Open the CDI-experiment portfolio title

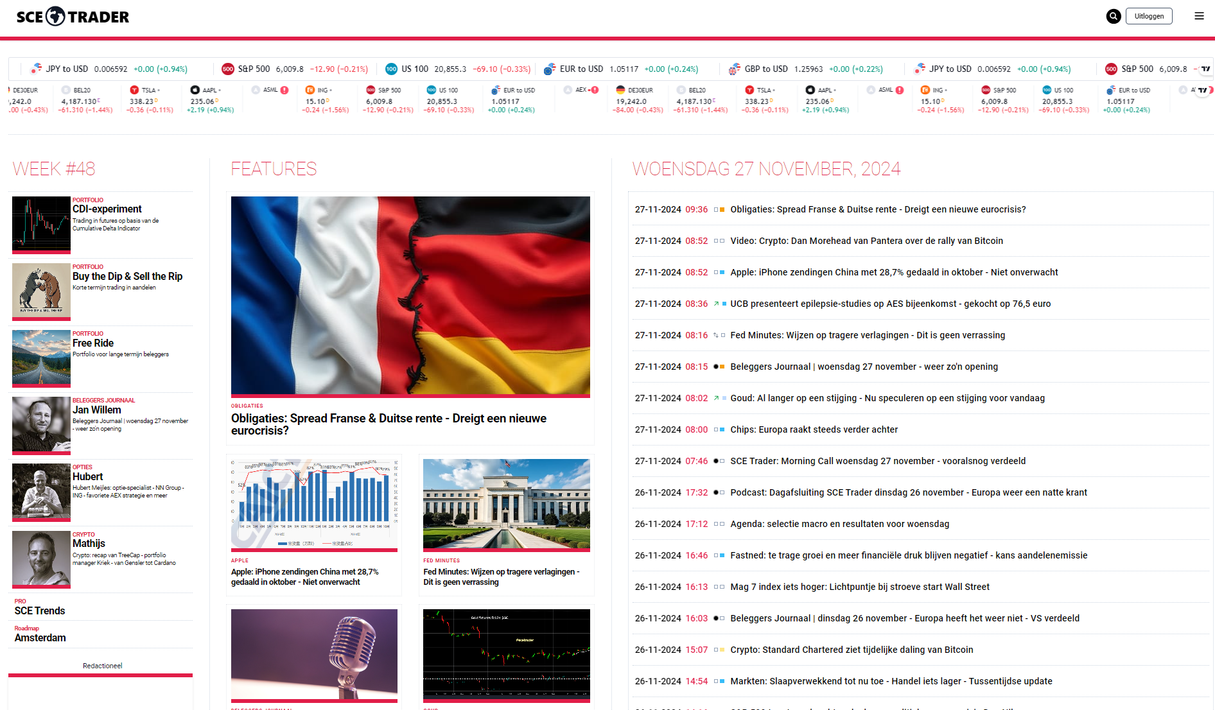point(107,209)
